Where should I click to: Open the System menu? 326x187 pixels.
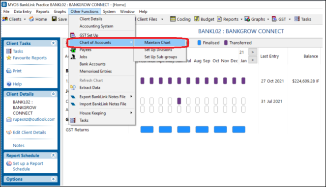pyautogui.click(x=109, y=11)
